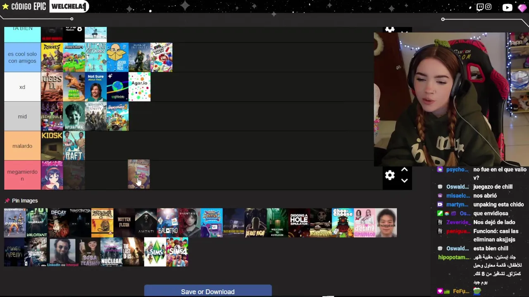Select Valorant from unranked images

[37, 223]
